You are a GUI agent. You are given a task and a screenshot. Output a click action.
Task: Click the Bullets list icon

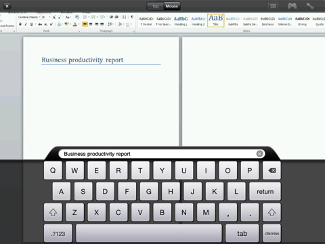[85, 17]
